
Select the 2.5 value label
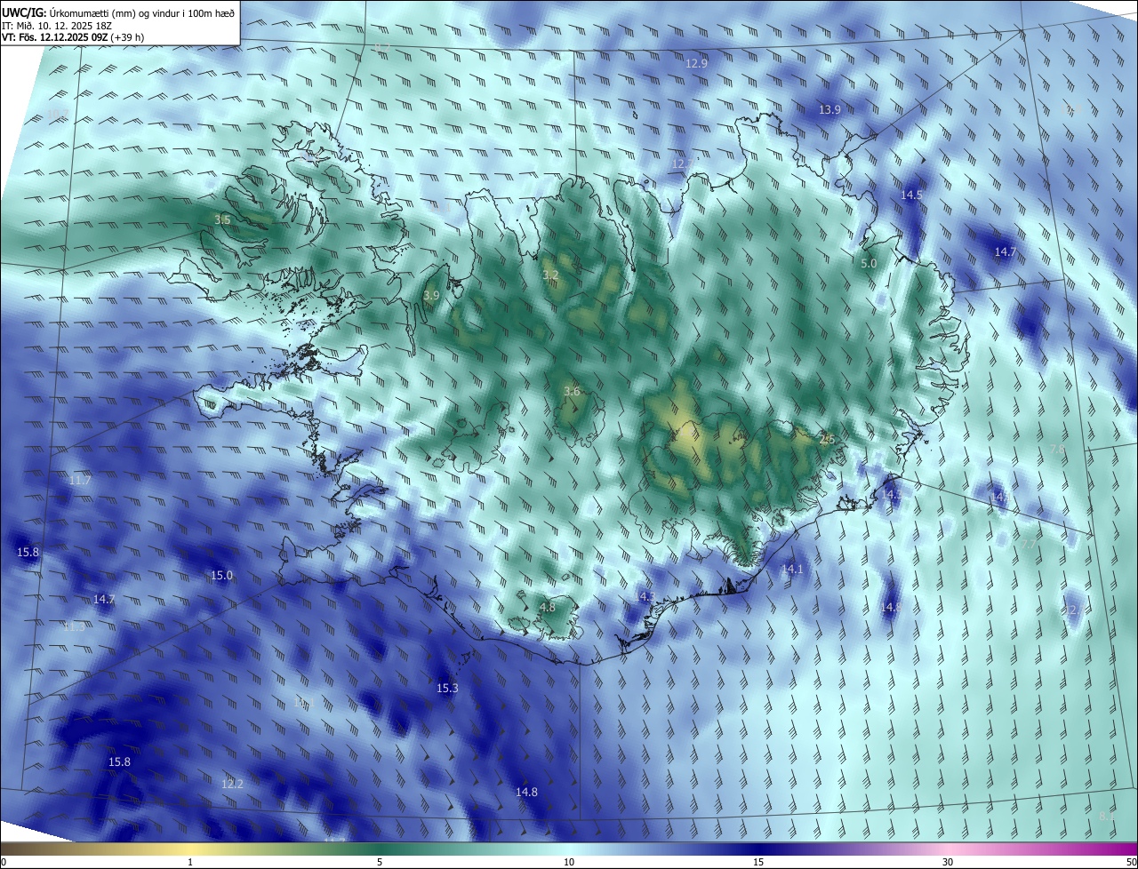[827, 439]
